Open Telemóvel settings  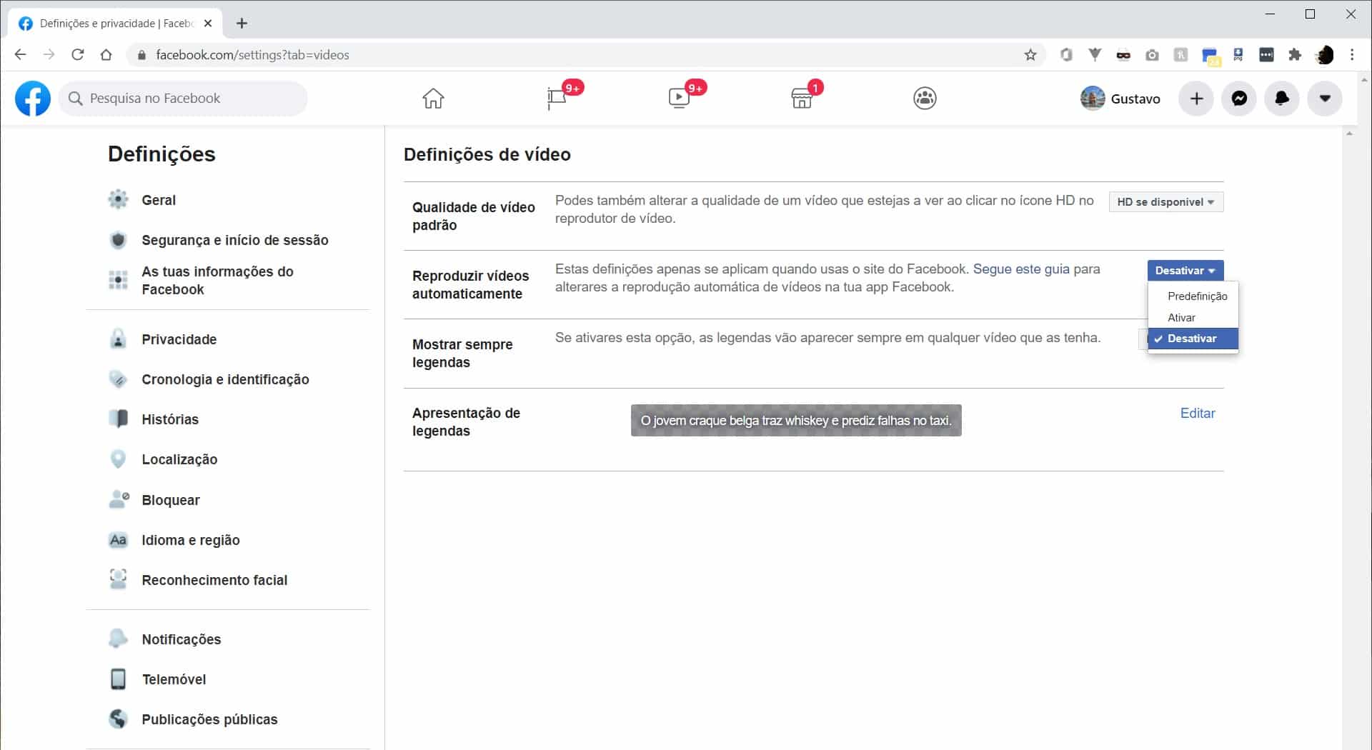pyautogui.click(x=174, y=679)
